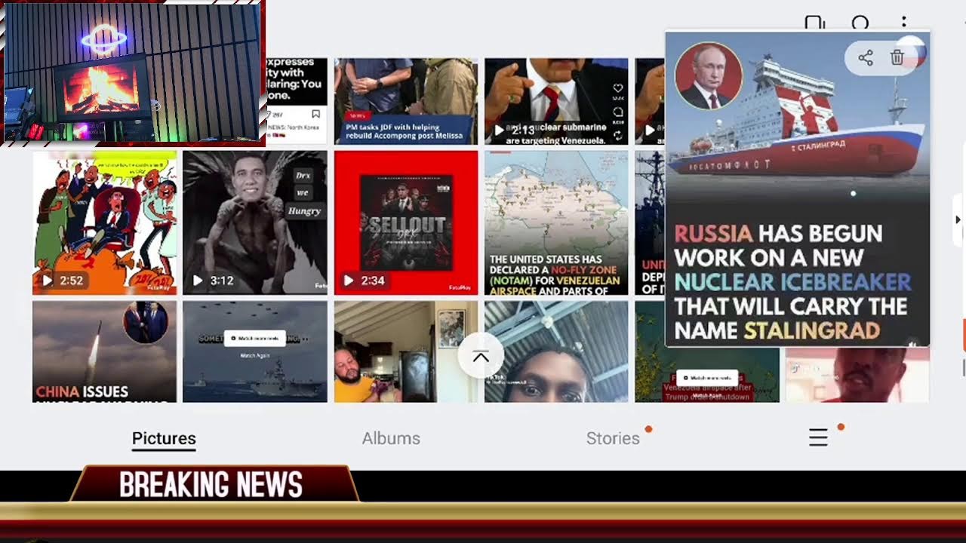This screenshot has height=543, width=966.
Task: Open the more options three-dot menu
Action: tap(903, 23)
